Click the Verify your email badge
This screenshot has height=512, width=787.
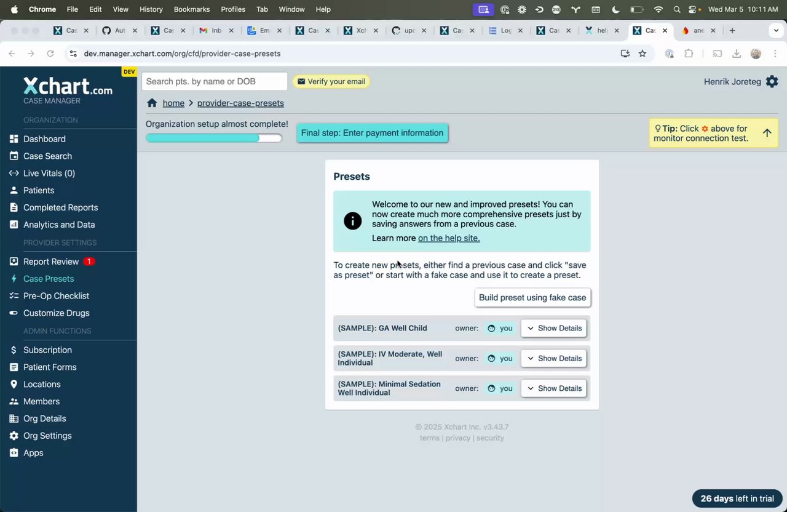(331, 81)
